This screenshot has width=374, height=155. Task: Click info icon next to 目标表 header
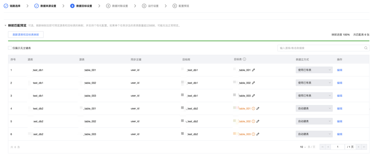click(244, 59)
